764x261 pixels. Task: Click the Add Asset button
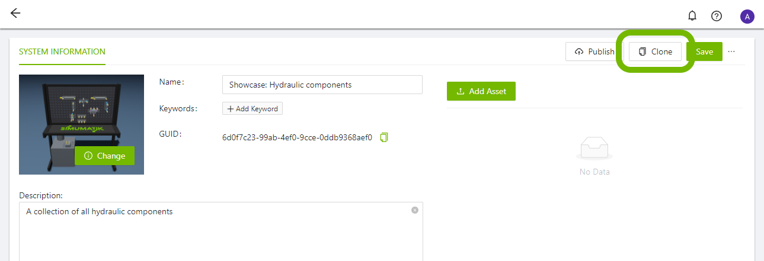[481, 91]
